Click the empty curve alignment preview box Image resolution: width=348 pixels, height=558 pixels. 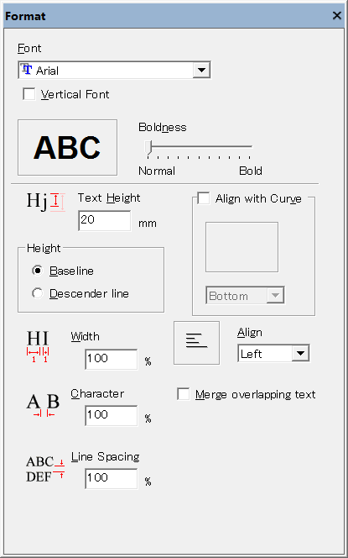[x=242, y=247]
